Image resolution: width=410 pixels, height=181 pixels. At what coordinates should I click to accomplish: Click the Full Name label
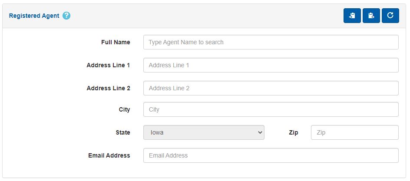[x=116, y=43]
